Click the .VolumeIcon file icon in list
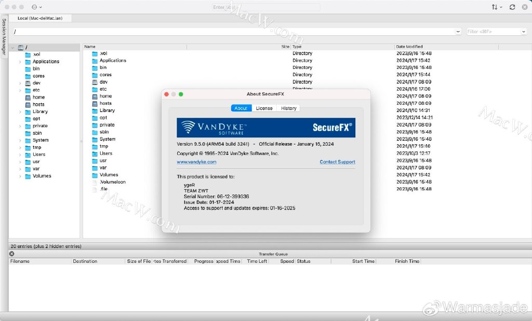The width and height of the screenshot is (532, 321). 95,182
